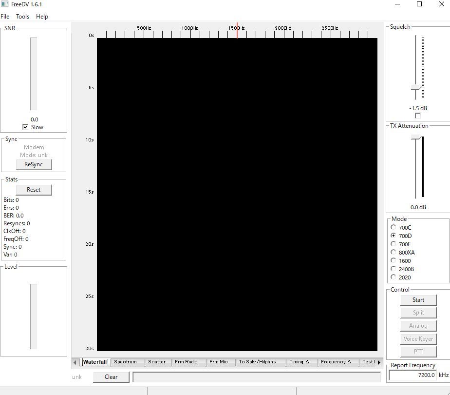Click the 'Resyncs: 0' stats text
The image size is (450, 395).
17,223
